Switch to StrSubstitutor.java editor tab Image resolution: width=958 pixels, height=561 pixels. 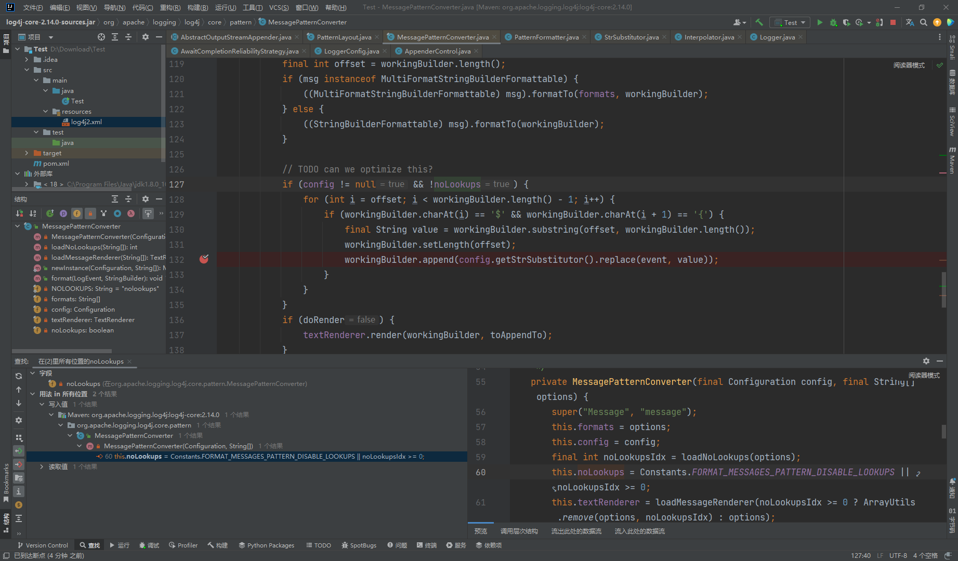pos(631,37)
